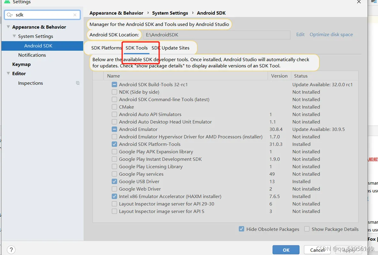
Task: Switch to the SDK Platforms tab
Action: point(106,48)
